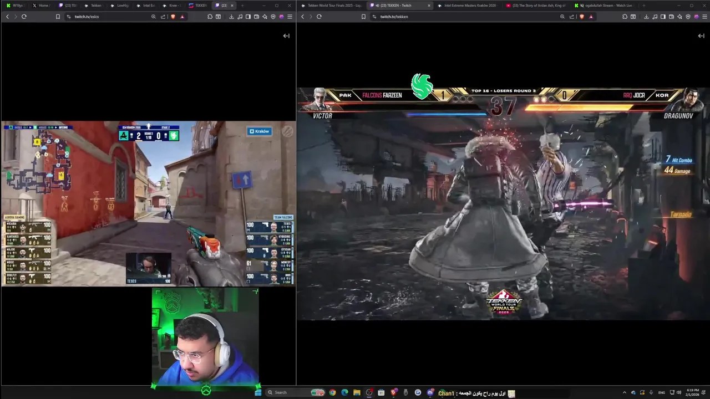Open the clock showing 6:19 PM
Screen dimensions: 710x399
coord(692,392)
